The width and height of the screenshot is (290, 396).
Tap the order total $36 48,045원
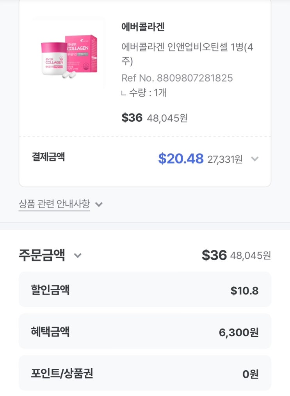(x=236, y=255)
